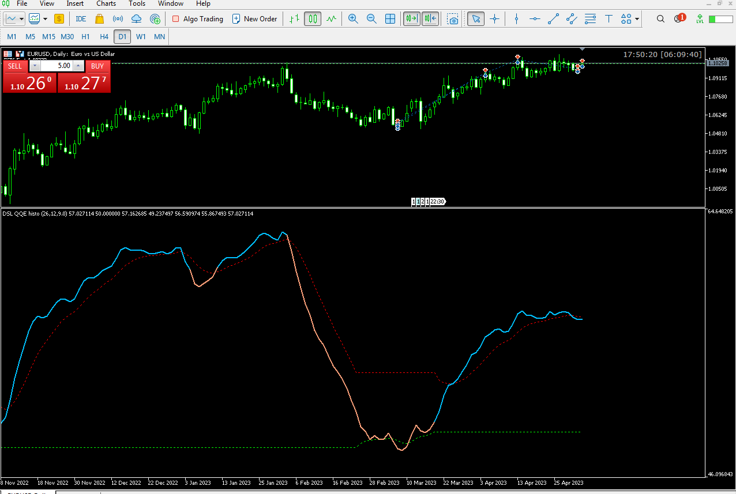This screenshot has width=736, height=494.
Task: Select the draw trendline tool
Action: (553, 19)
